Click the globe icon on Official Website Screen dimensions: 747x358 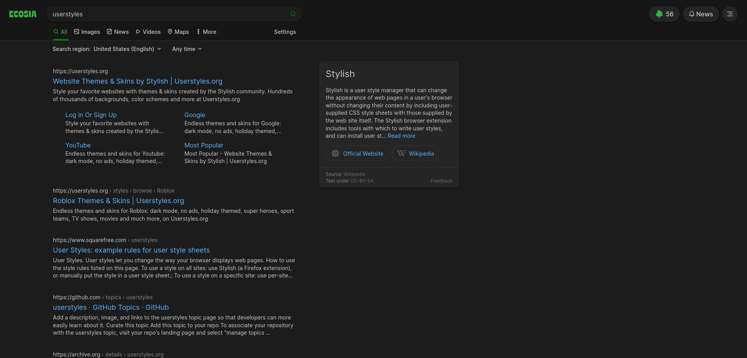[335, 154]
